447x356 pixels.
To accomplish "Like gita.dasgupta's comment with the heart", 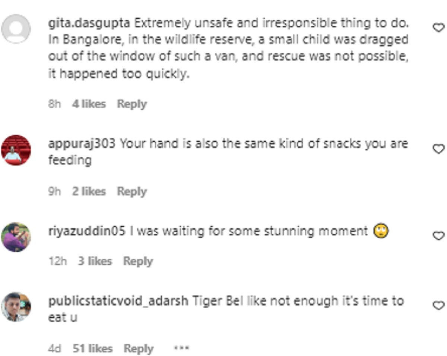I will [x=439, y=27].
